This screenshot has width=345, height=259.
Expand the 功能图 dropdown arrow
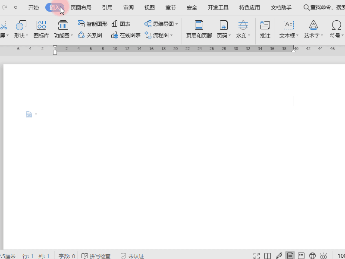(72, 35)
